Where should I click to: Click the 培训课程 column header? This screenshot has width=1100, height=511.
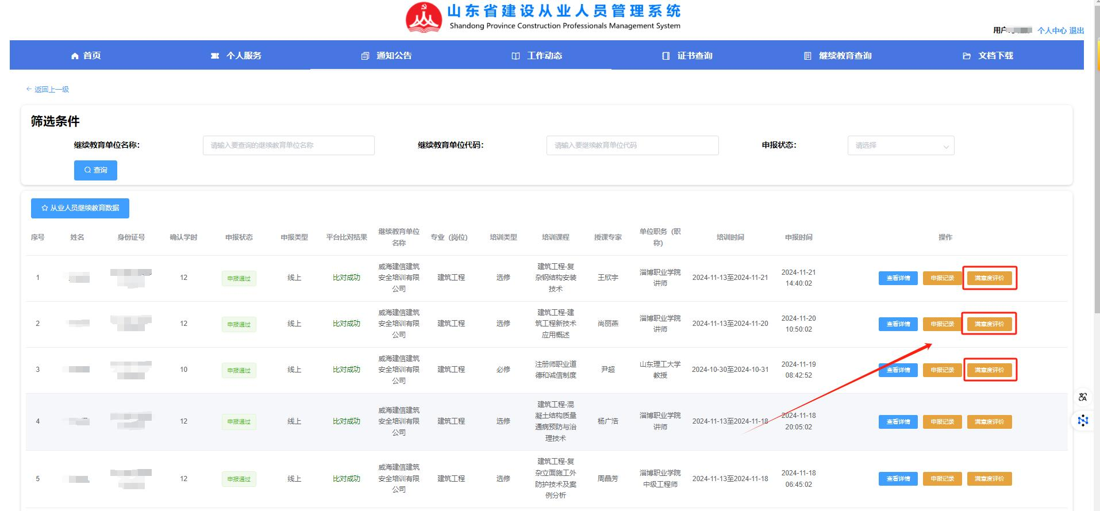555,237
